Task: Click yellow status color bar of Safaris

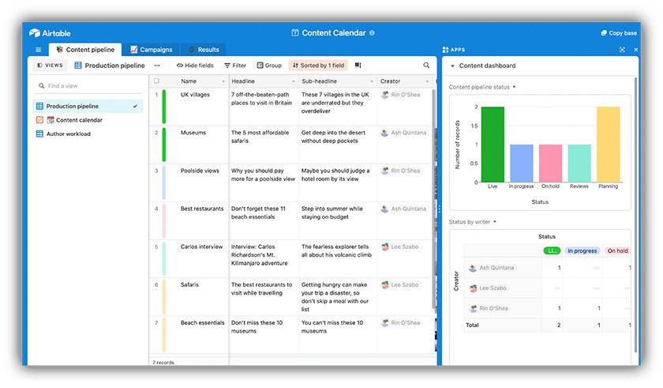Action: (164, 297)
